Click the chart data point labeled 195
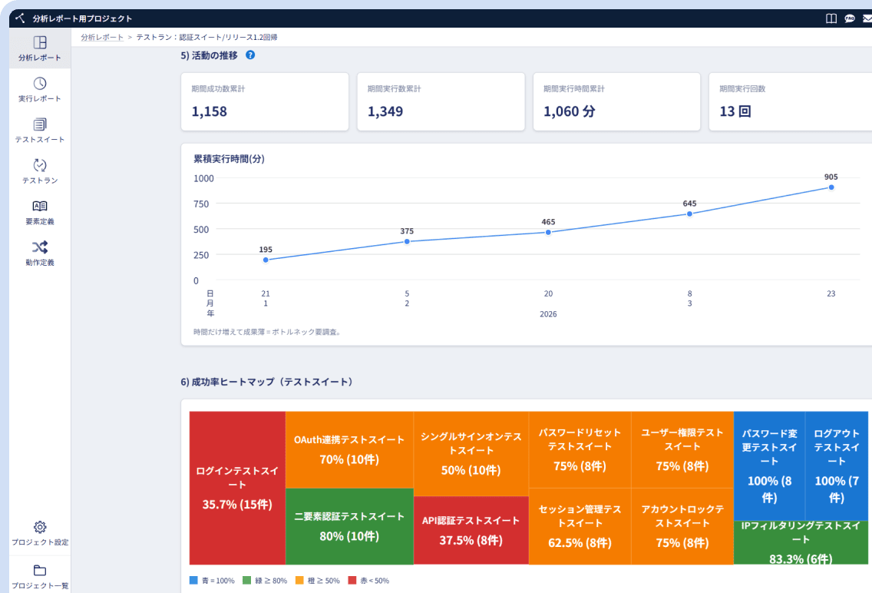The width and height of the screenshot is (872, 593). click(266, 260)
